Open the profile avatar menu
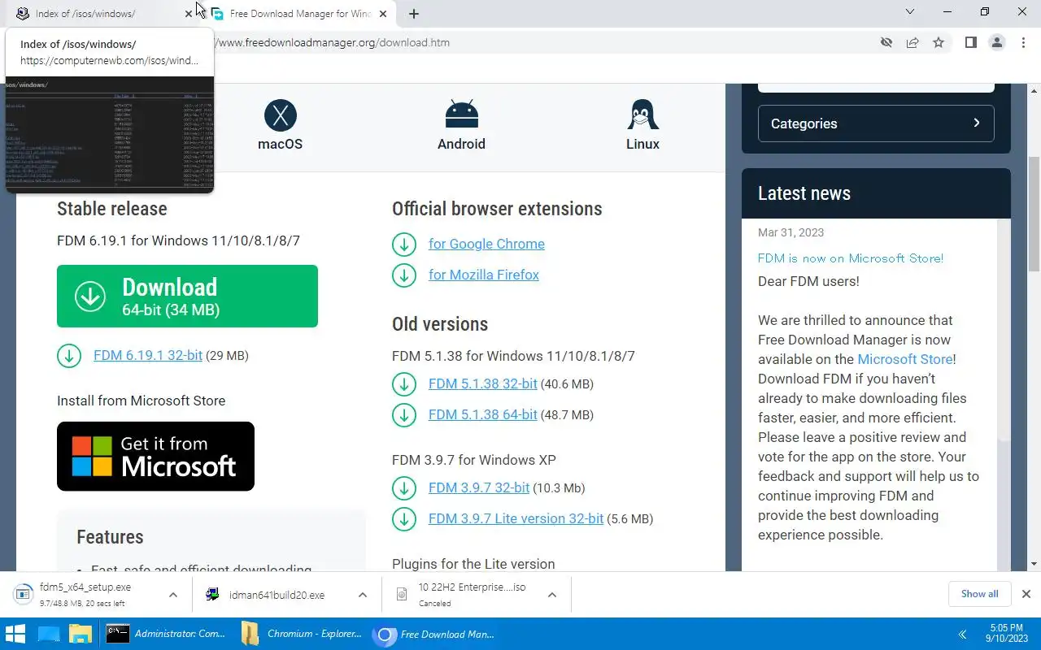The image size is (1041, 650). point(997,42)
